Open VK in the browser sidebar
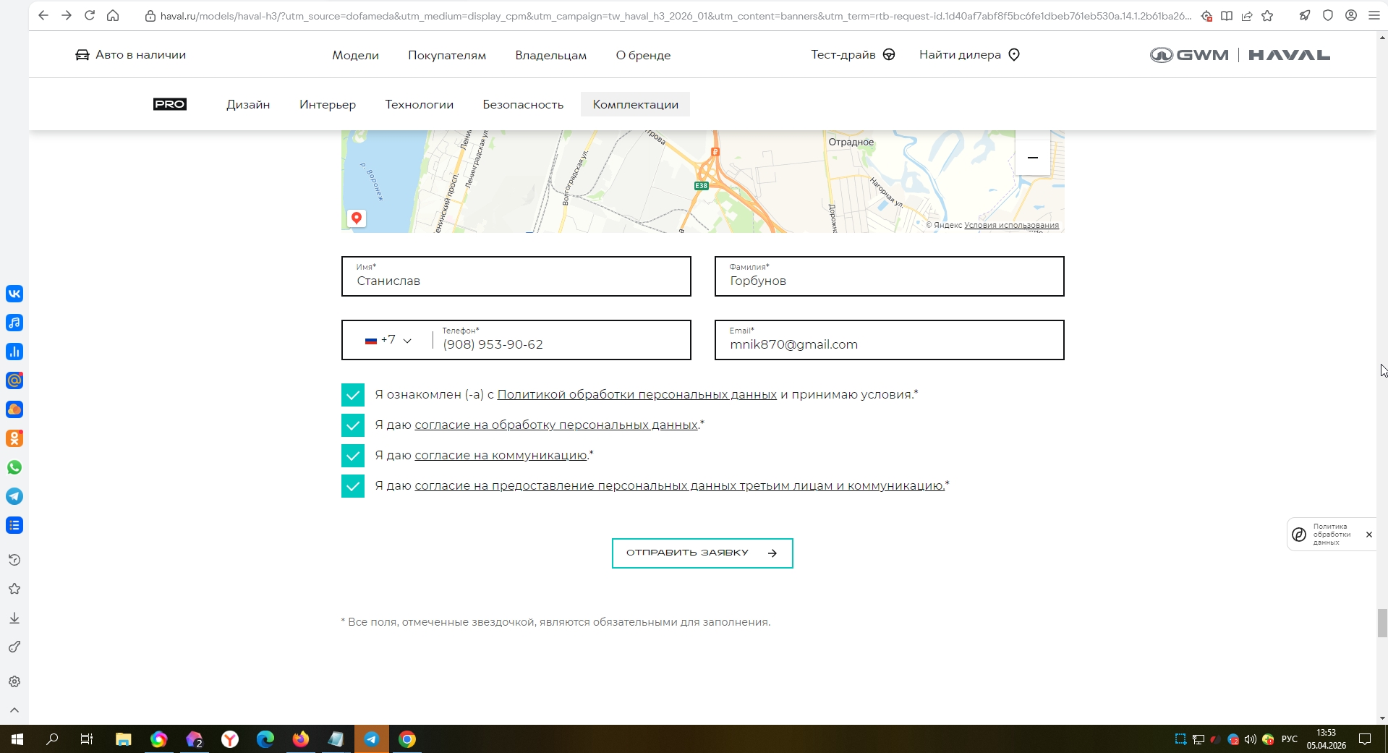The height and width of the screenshot is (753, 1388). pyautogui.click(x=14, y=294)
